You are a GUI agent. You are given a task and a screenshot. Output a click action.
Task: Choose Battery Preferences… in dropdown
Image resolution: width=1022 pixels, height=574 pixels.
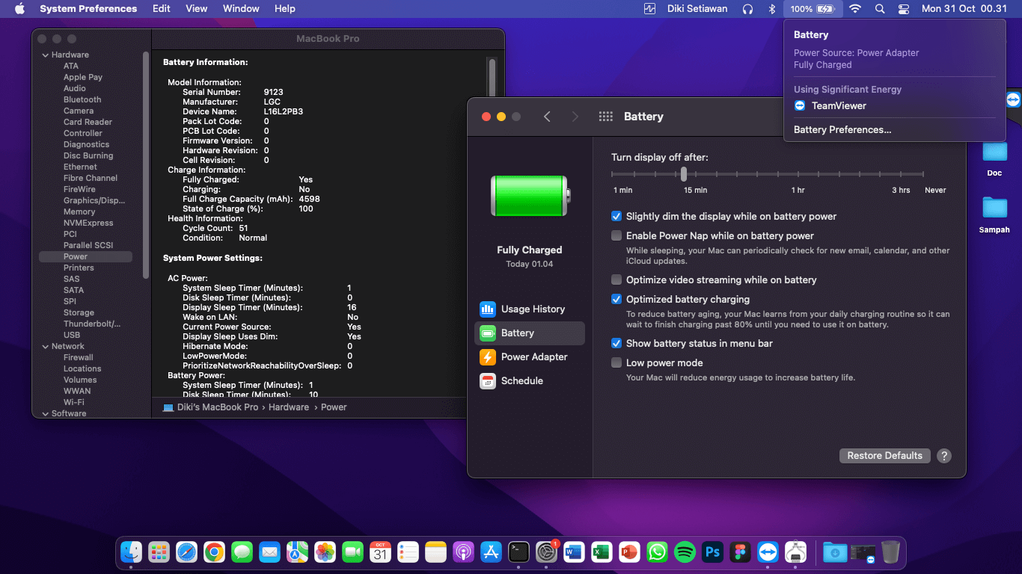842,129
